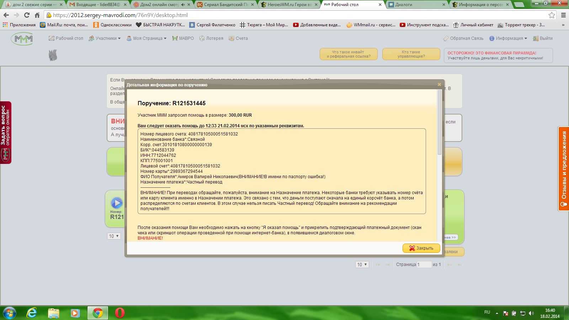Open Windows Start orb
Image resolution: width=569 pixels, height=320 pixels.
pos(10,313)
